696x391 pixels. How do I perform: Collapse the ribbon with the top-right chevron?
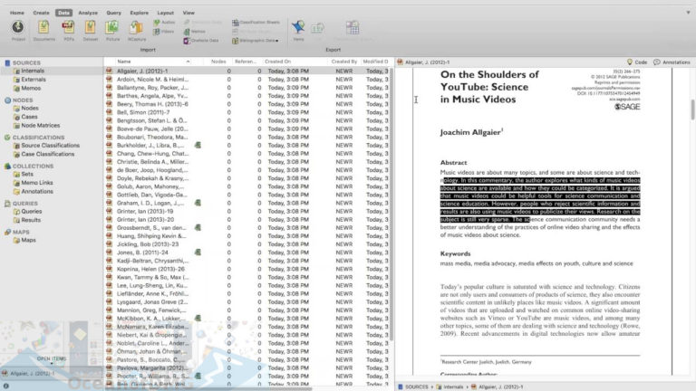[x=688, y=13]
